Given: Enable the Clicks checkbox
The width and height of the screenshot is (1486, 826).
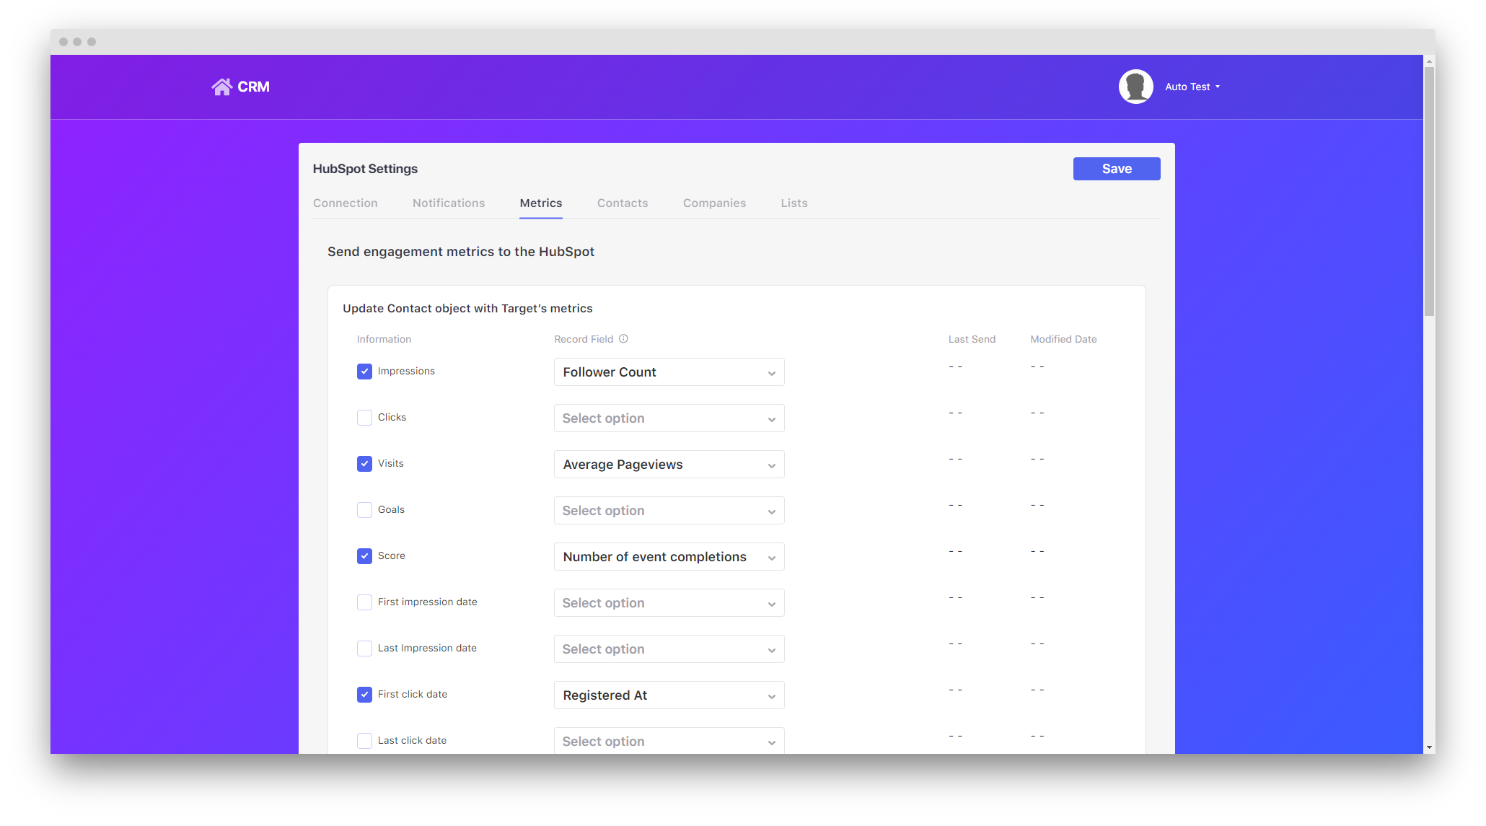Looking at the screenshot, I should [x=364, y=418].
